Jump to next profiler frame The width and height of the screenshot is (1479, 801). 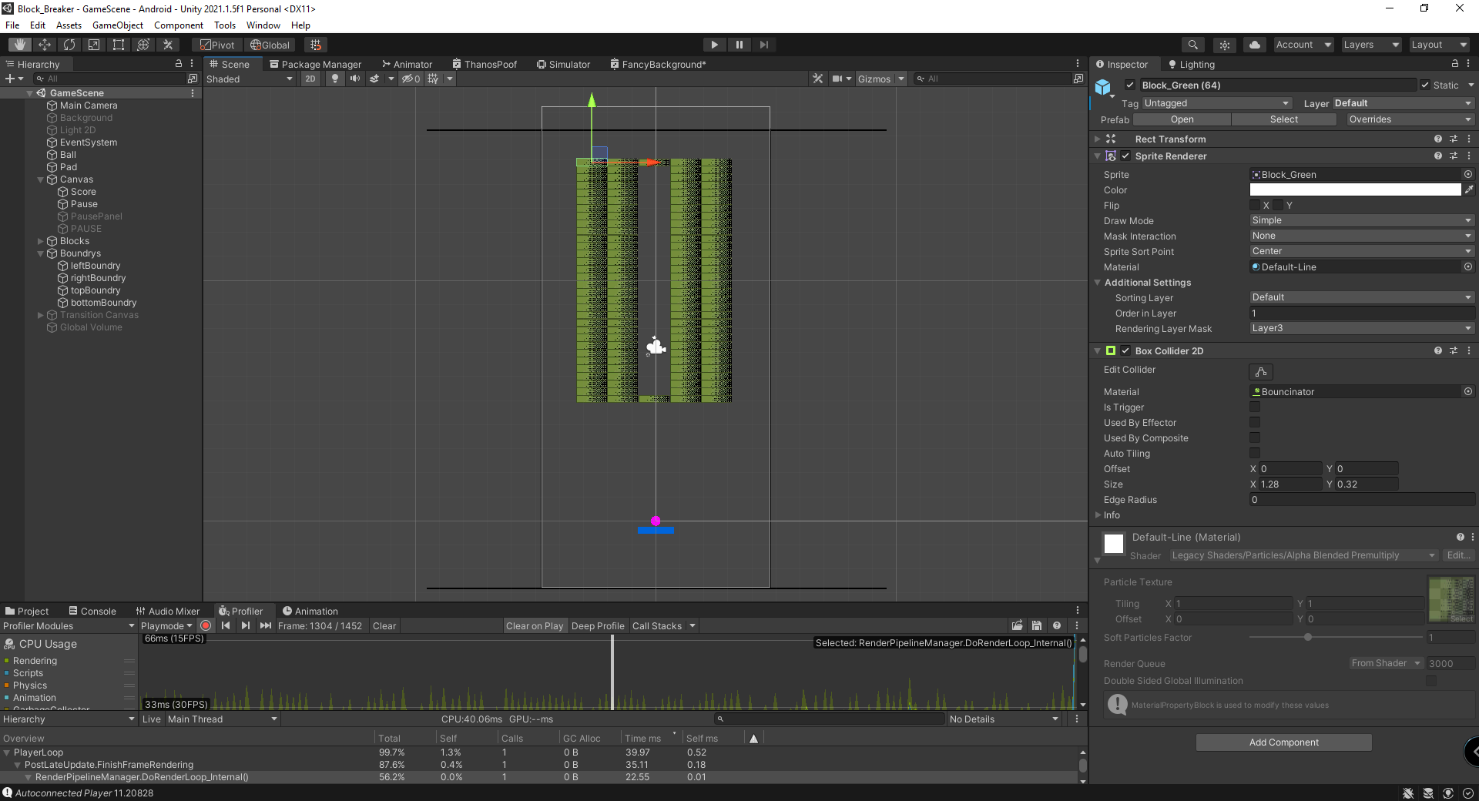(245, 625)
